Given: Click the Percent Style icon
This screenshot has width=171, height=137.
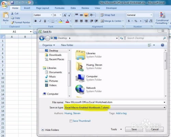Looking at the screenshot, I should (136, 21).
